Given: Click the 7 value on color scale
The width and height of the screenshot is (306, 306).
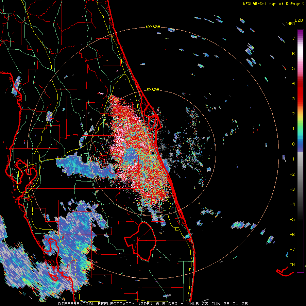Looking at the screenshot, I should click(293, 38).
